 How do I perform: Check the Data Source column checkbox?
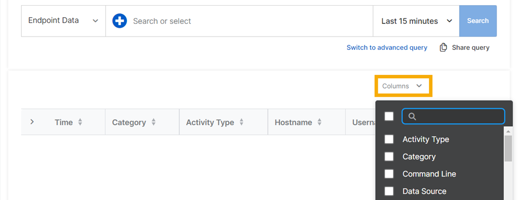[389, 191]
